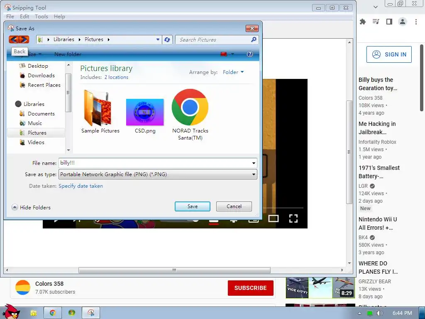Show hidden tray icons arrow
Screen dimensions: 425x319
[359, 313]
